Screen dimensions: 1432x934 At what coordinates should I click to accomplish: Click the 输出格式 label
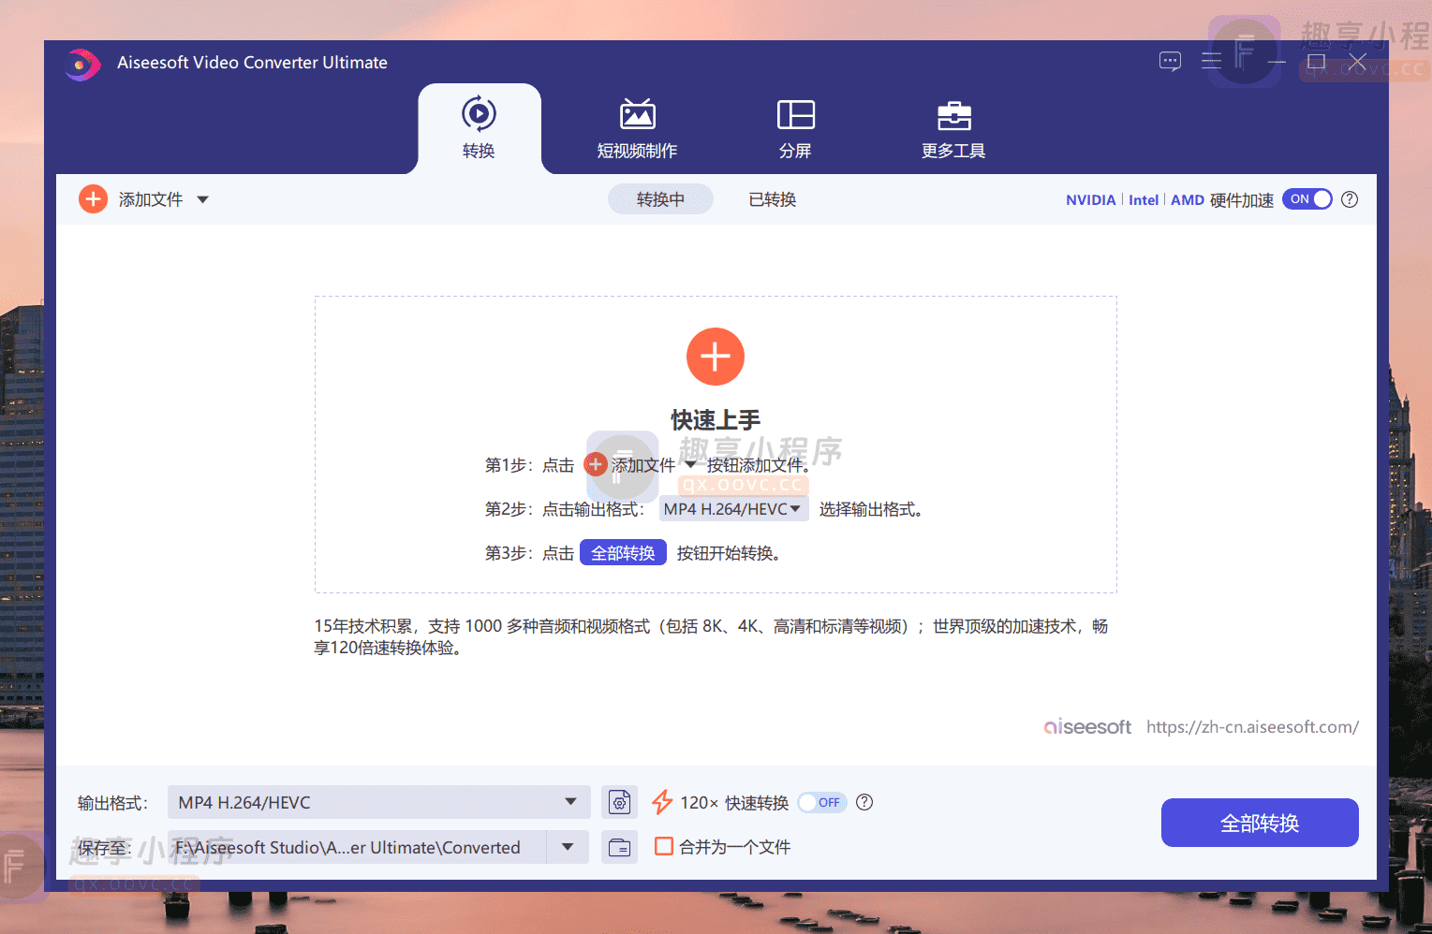click(112, 803)
